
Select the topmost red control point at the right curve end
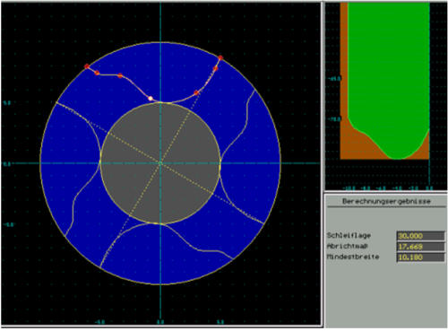[x=220, y=57]
